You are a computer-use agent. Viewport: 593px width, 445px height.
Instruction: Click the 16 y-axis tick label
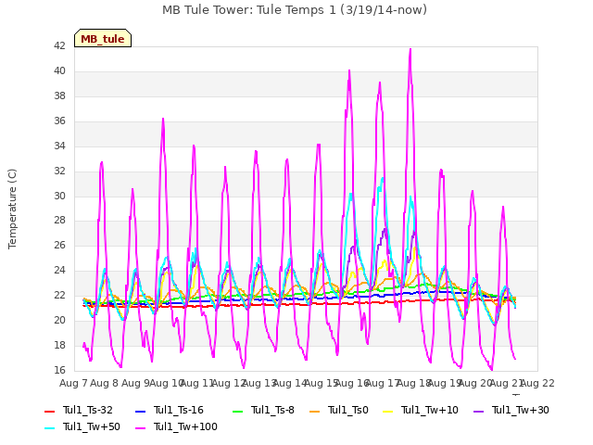(x=59, y=370)
